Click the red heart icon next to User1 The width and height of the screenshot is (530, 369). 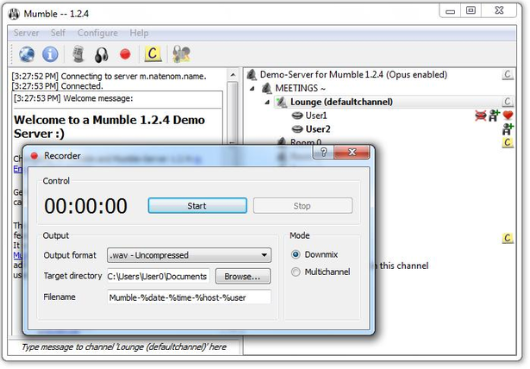(x=508, y=116)
